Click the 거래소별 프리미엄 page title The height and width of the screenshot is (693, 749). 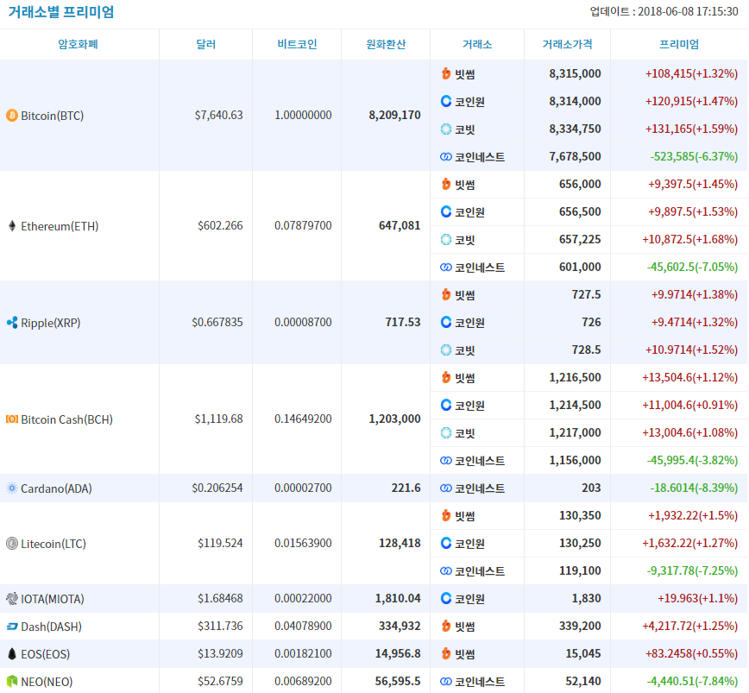61,11
